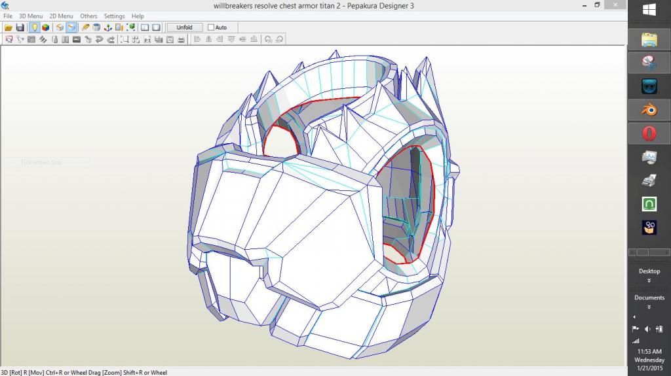Switch to split 3D/2D window layout icon
Screen dimensions: 671x376
coord(145,27)
